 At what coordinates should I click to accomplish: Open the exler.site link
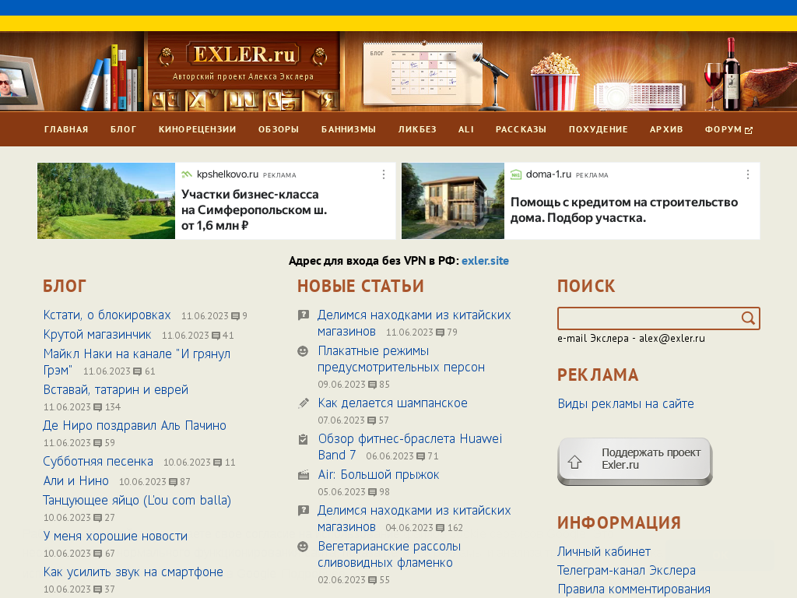(x=485, y=261)
